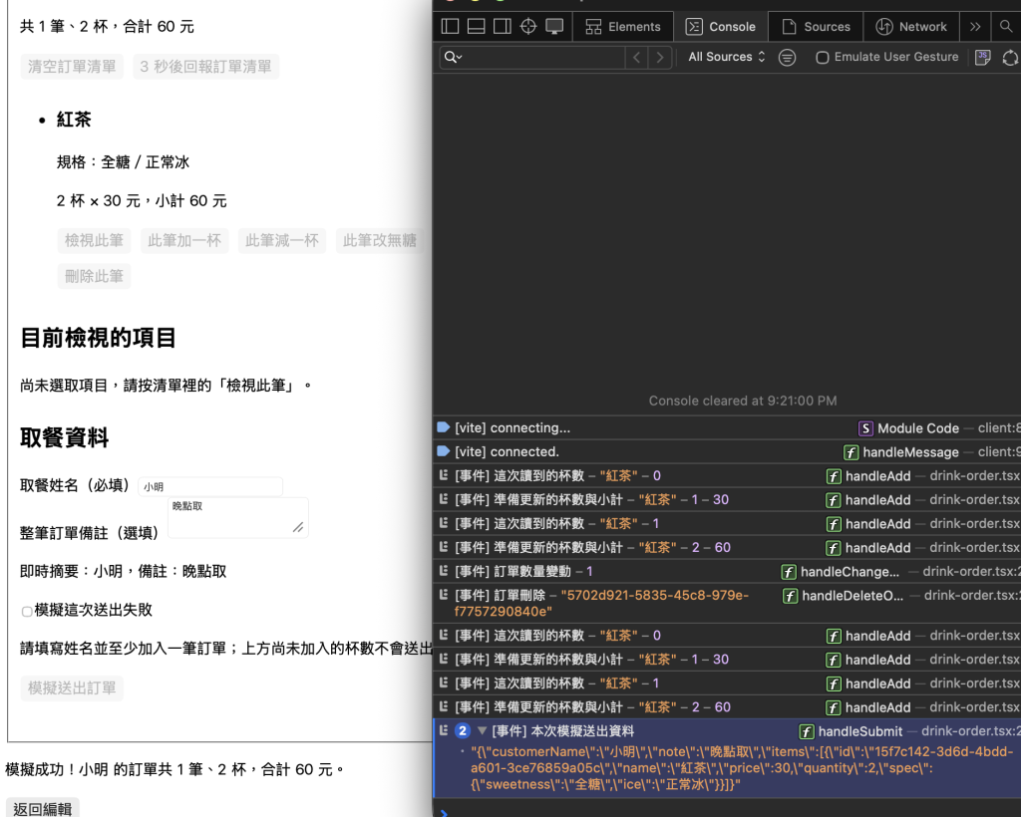Open the All Sources dropdown
The image size is (1021, 817).
727,57
